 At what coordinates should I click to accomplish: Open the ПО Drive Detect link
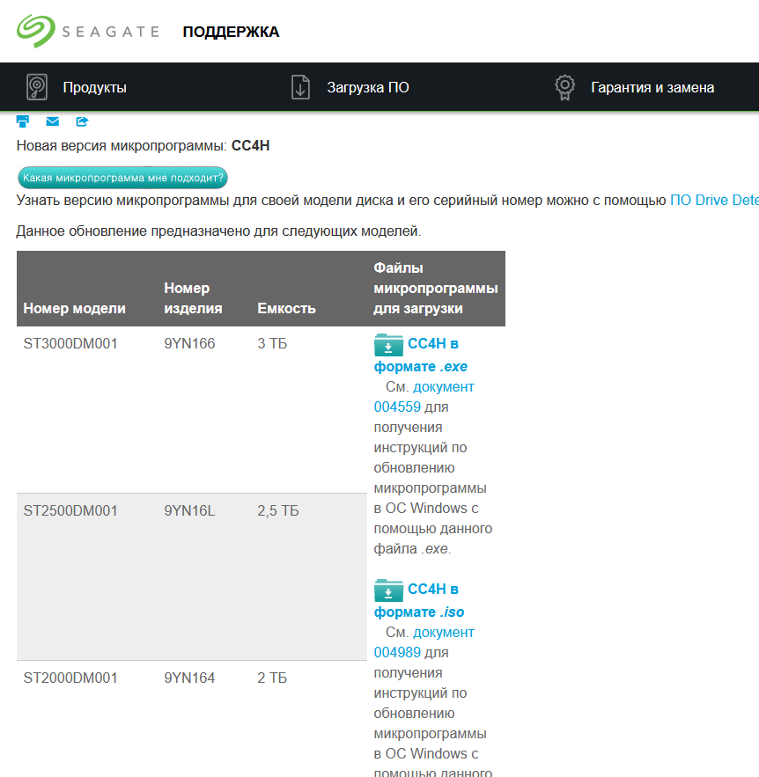coord(714,201)
